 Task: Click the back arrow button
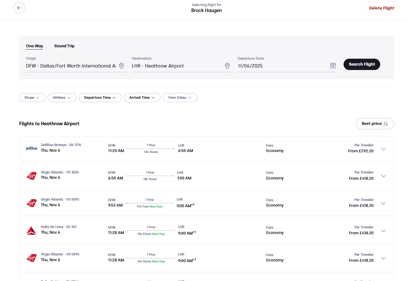19,8
